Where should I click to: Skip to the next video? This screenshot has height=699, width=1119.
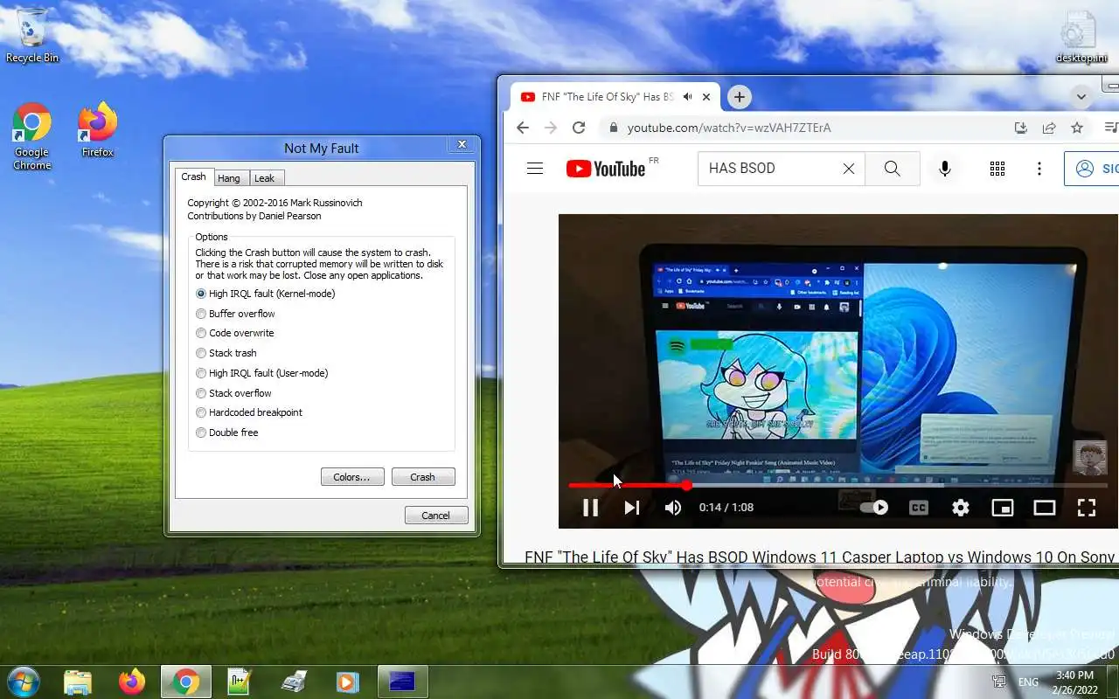(x=632, y=508)
